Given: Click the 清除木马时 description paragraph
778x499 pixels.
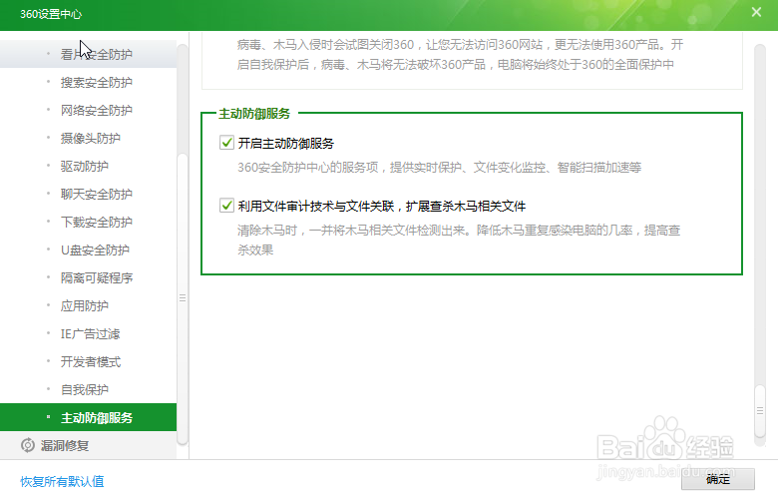Looking at the screenshot, I should [459, 240].
